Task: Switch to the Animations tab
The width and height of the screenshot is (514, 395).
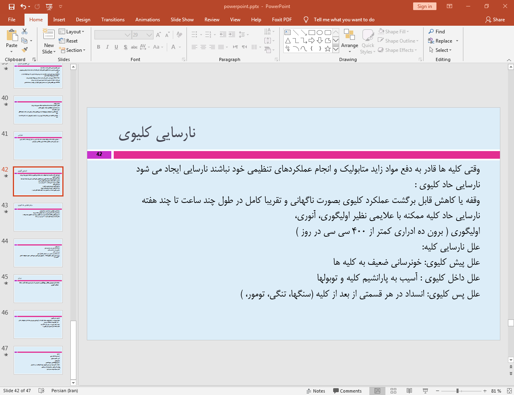Action: pos(147,19)
